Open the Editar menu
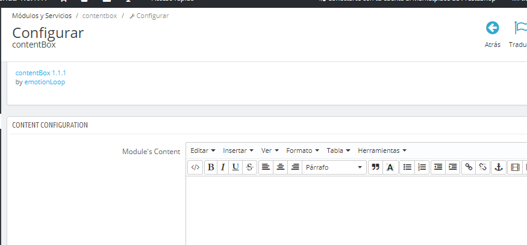This screenshot has height=245, width=527. click(x=203, y=150)
